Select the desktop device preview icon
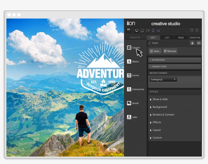Screen dimensions: 208x164 click(137, 31)
